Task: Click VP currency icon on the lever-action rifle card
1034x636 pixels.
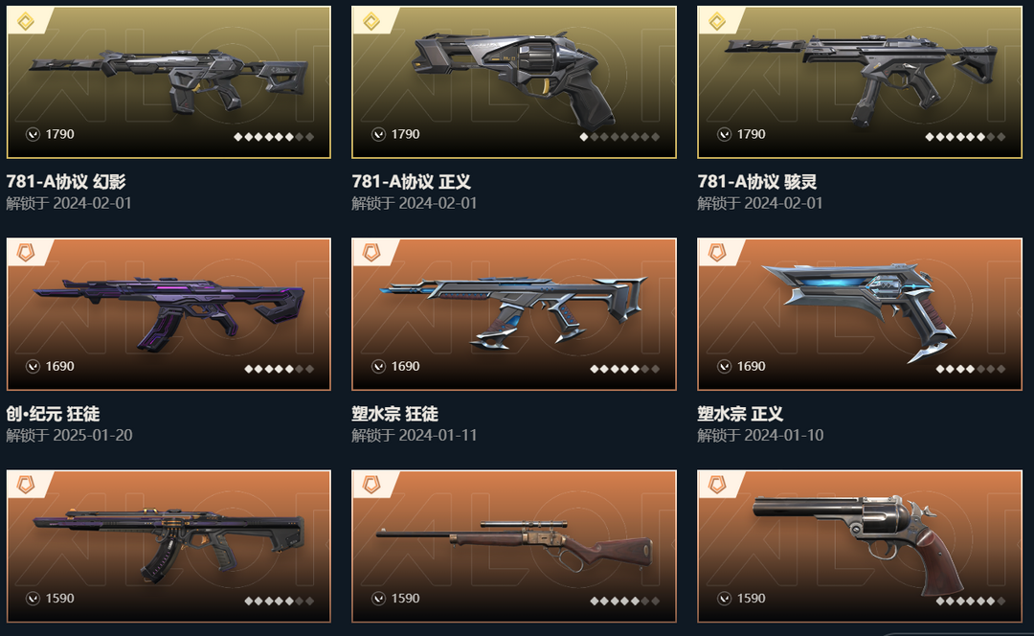Action: (378, 599)
